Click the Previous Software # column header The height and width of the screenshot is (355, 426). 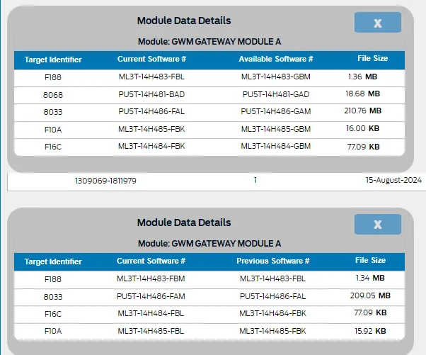[x=273, y=261]
